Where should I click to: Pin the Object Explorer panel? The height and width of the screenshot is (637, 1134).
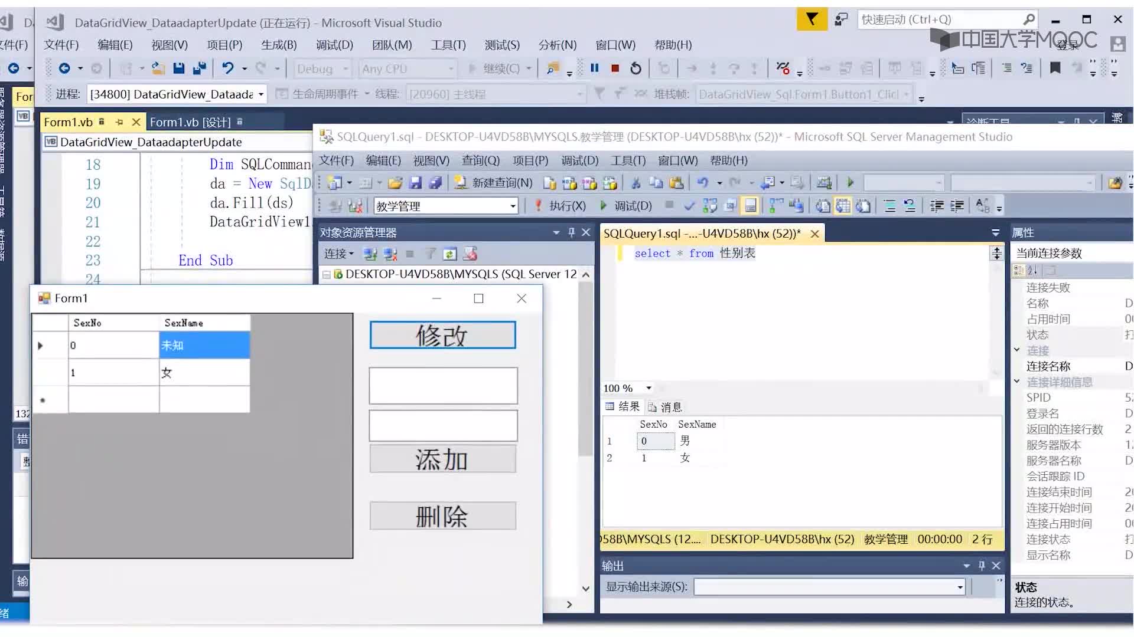coord(571,232)
